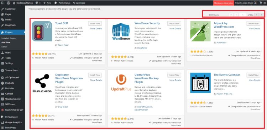Image resolution: width=267 pixels, height=130 pixels.
Task: Click the Transactions icon in sidebar
Action: click(x=2, y=70)
